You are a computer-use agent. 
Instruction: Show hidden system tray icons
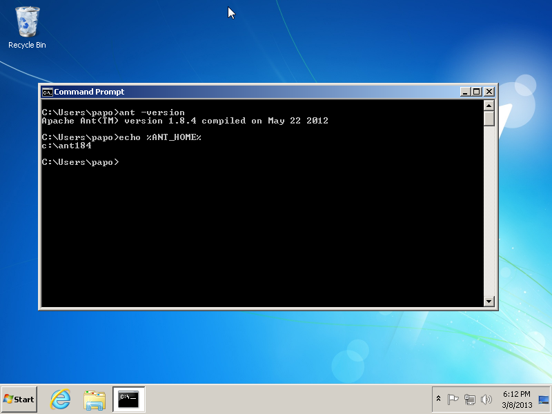pos(438,399)
